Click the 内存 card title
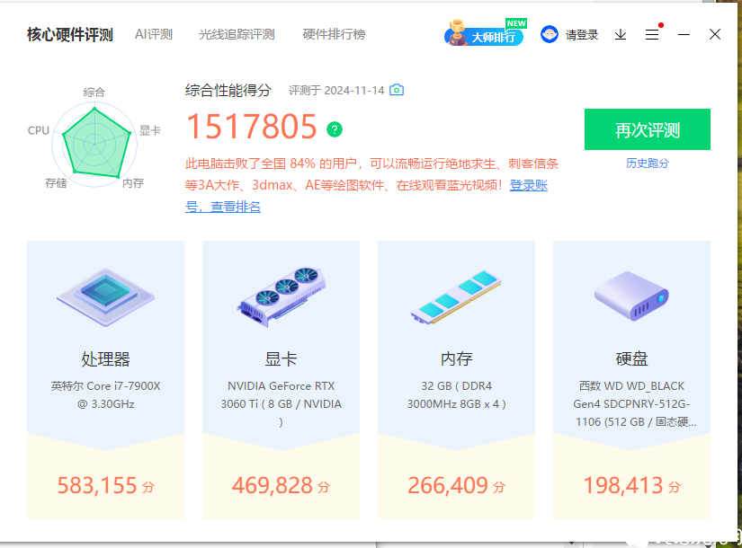742x548 pixels. pyautogui.click(x=456, y=358)
